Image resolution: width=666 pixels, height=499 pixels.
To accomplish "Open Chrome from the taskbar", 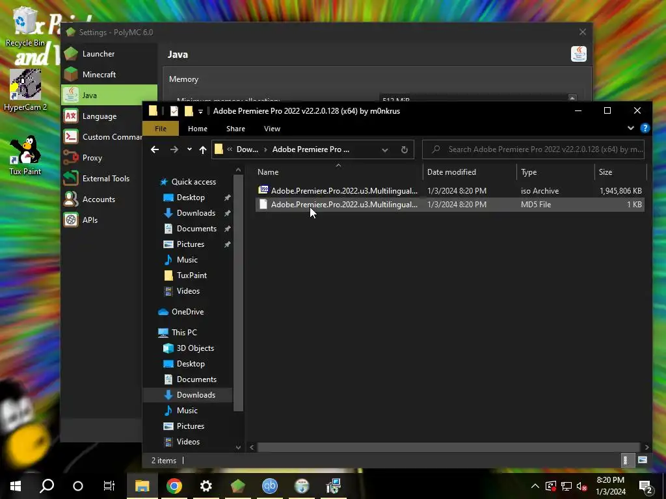I will tap(174, 485).
